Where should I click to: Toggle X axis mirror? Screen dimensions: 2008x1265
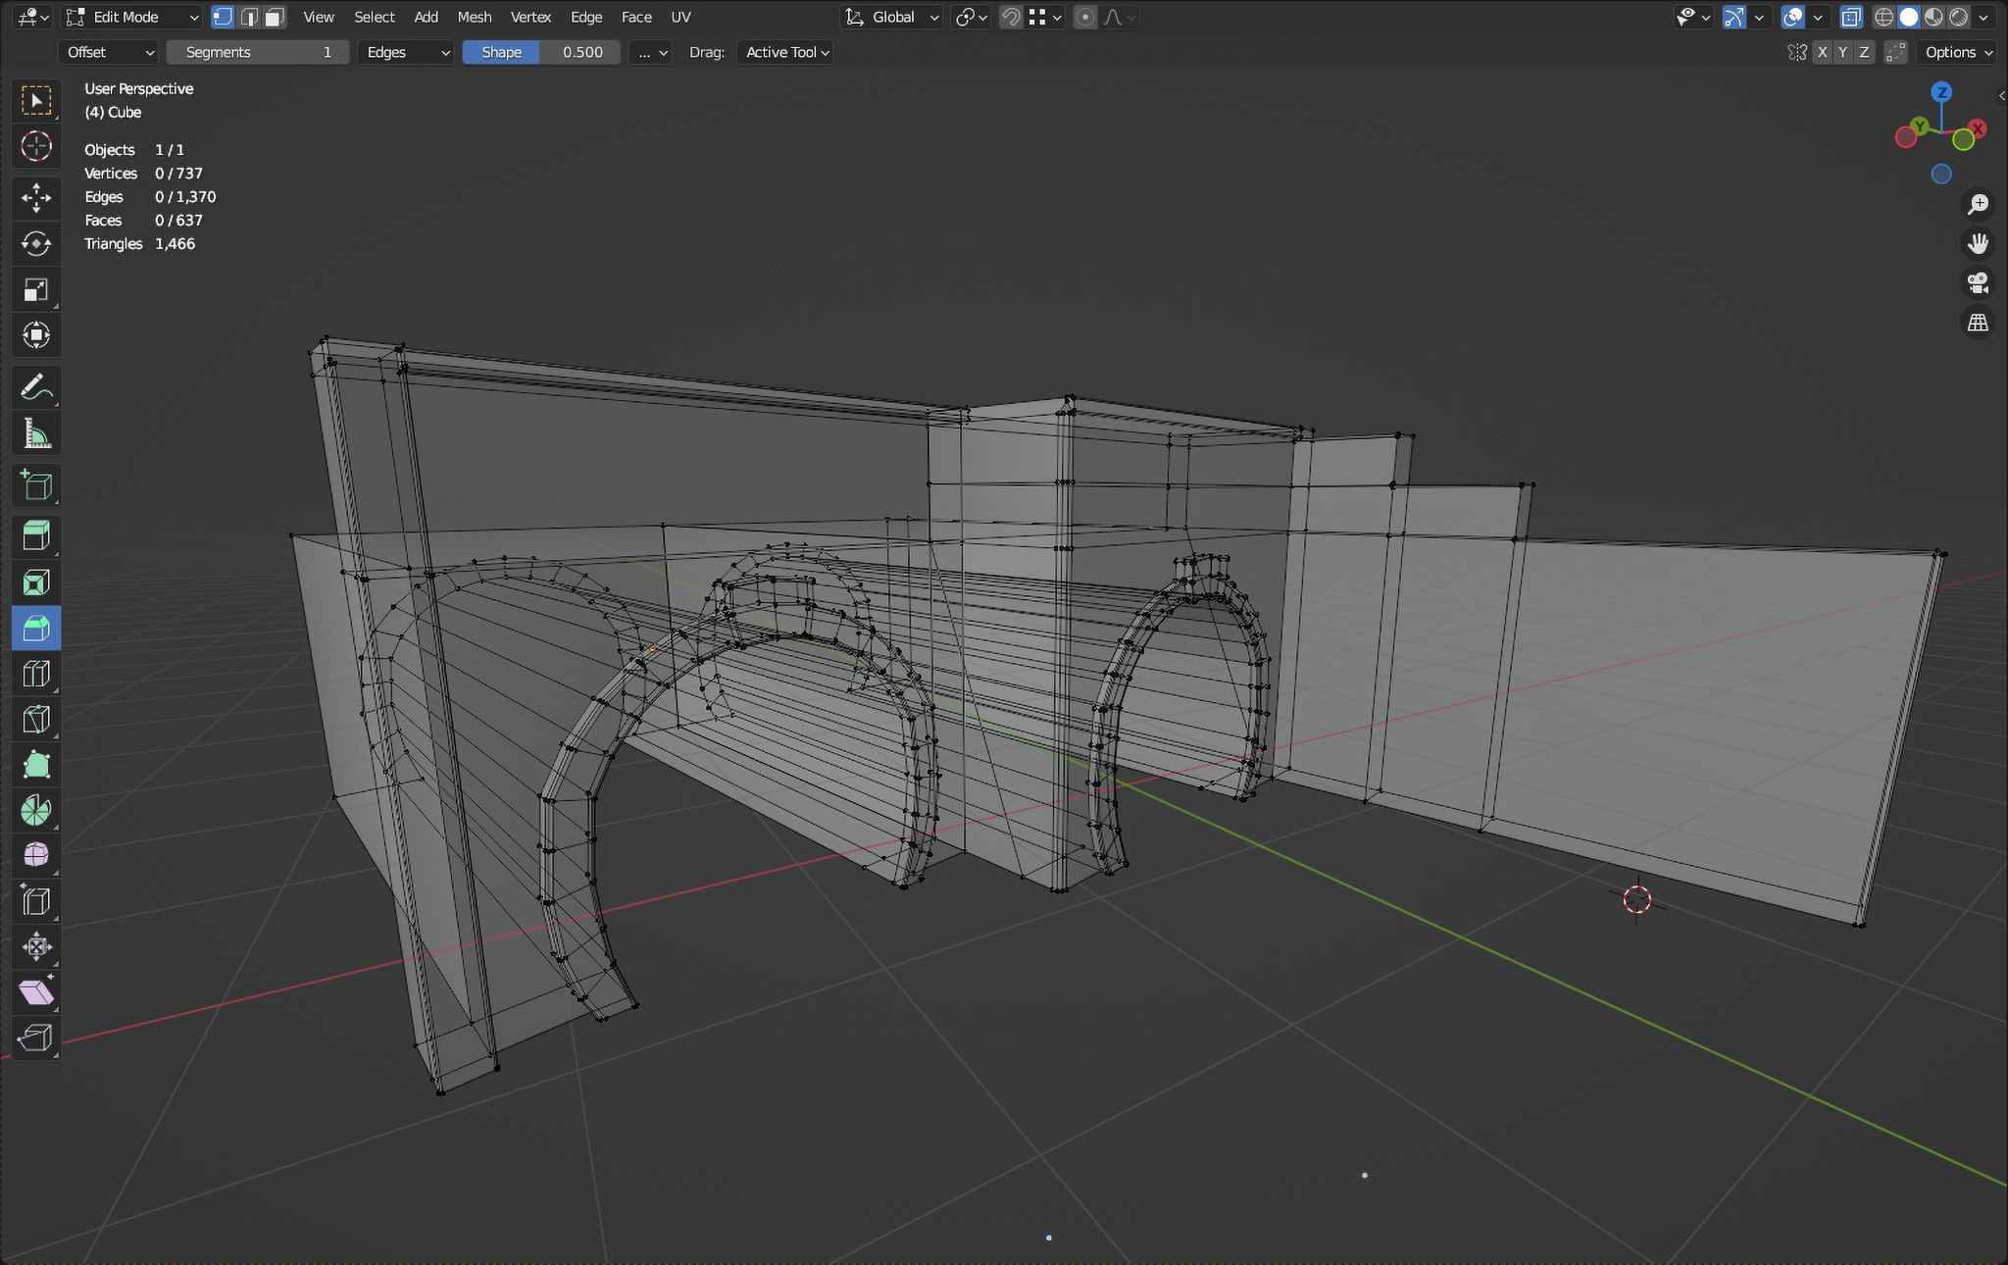coord(1822,52)
